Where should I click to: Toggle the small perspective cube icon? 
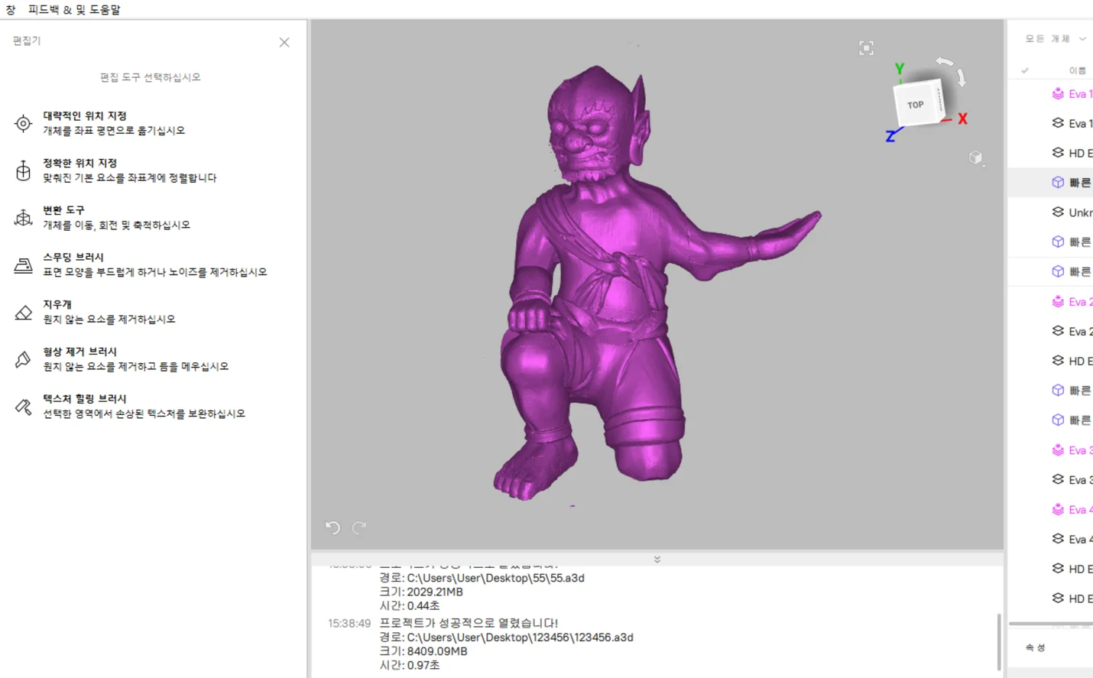point(976,157)
